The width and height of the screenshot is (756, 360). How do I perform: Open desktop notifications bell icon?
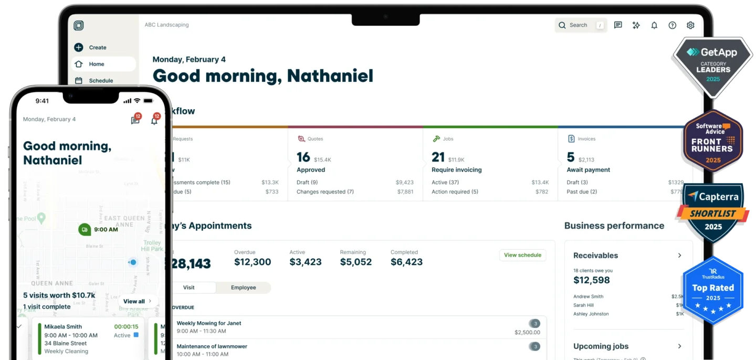click(654, 25)
